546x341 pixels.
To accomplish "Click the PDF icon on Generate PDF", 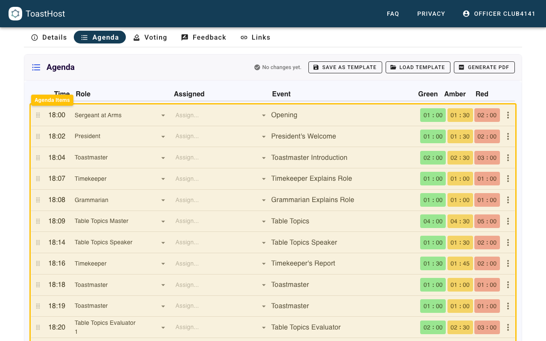I will click(461, 67).
